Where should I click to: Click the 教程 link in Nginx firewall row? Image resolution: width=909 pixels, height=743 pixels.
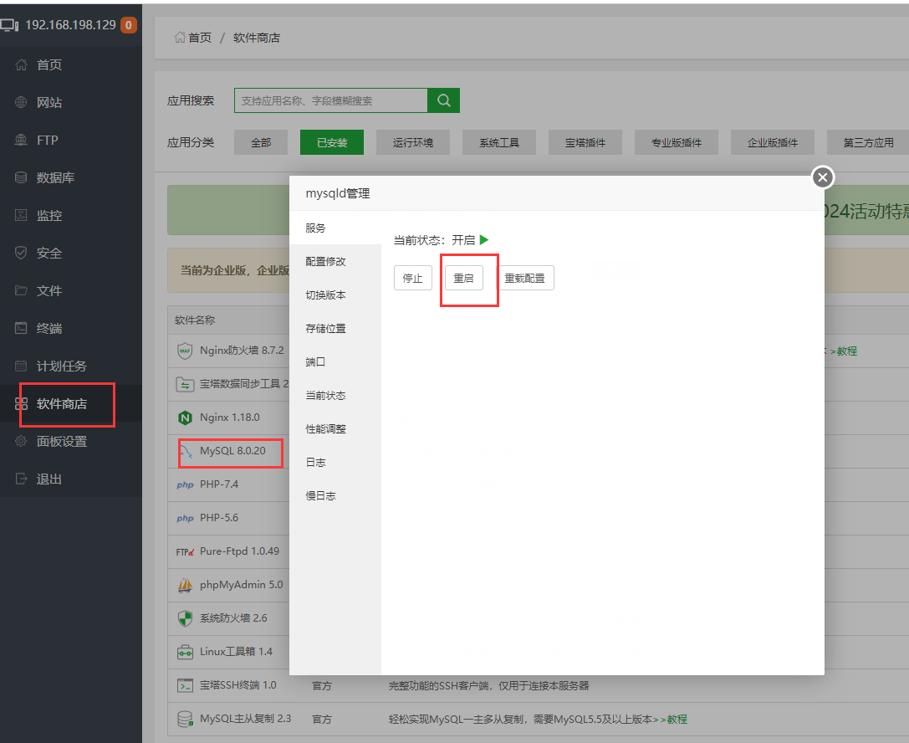[x=847, y=351]
